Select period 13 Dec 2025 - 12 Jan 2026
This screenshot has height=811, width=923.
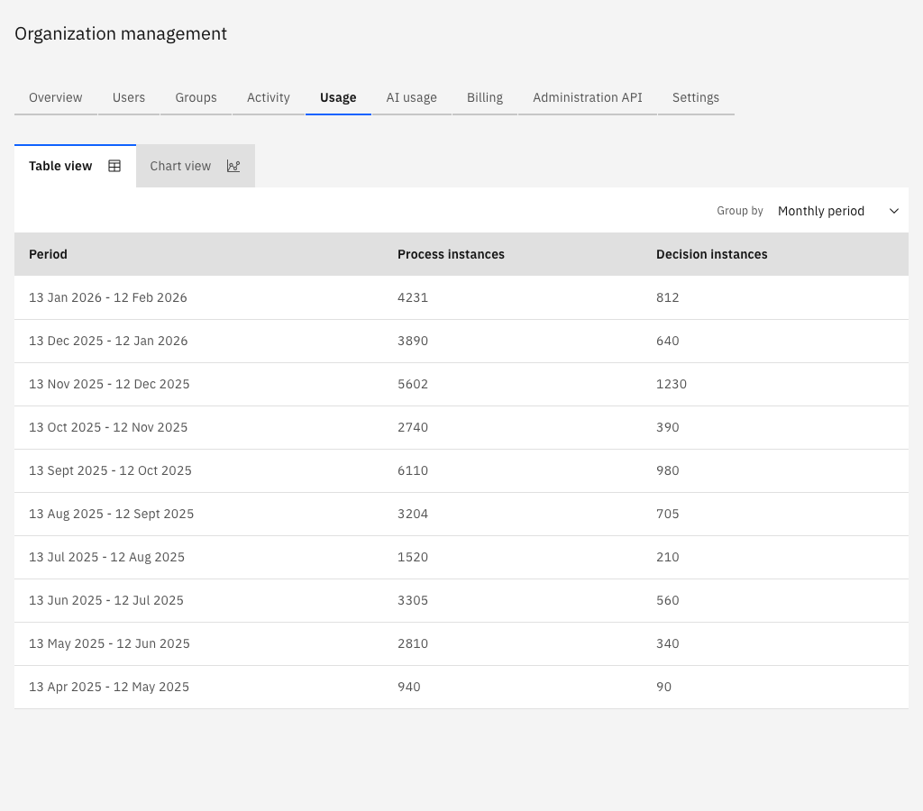tap(108, 341)
